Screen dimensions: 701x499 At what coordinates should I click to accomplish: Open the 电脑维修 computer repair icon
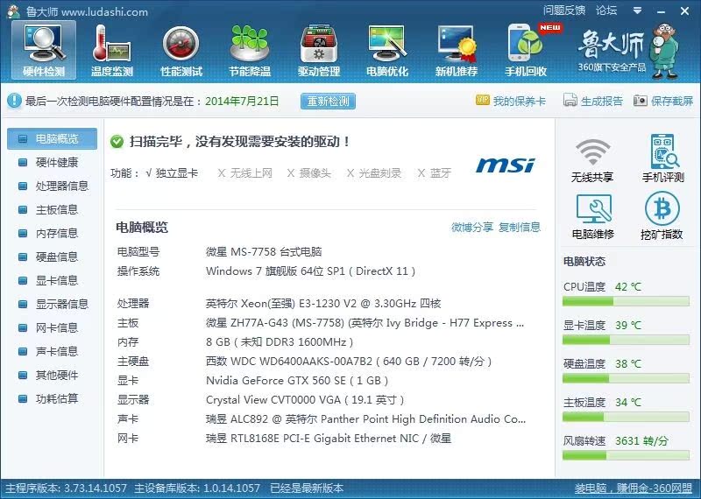click(592, 216)
